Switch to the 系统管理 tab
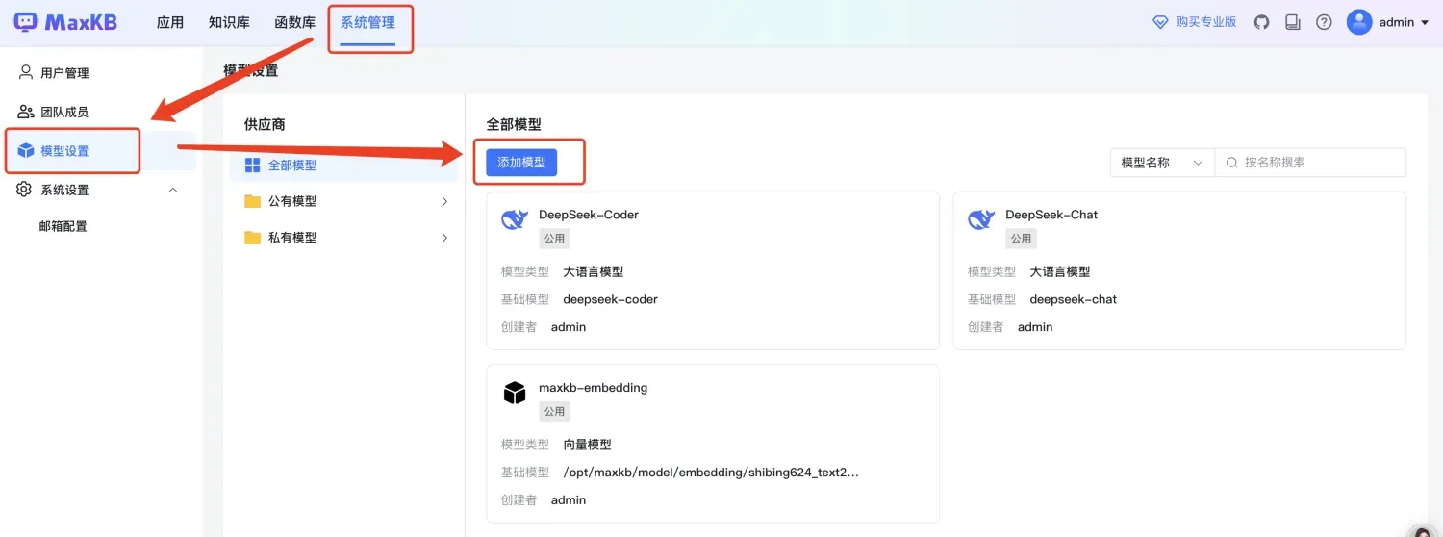 (x=367, y=22)
